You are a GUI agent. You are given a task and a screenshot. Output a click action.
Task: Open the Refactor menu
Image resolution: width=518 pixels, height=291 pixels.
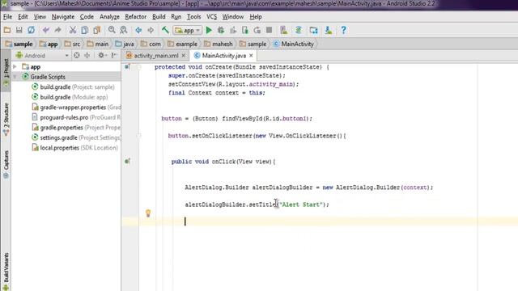click(135, 17)
